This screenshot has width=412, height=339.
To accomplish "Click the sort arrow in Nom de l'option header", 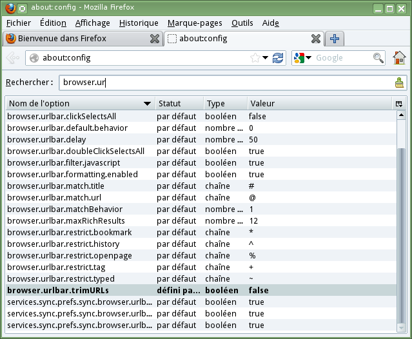I will coord(148,104).
